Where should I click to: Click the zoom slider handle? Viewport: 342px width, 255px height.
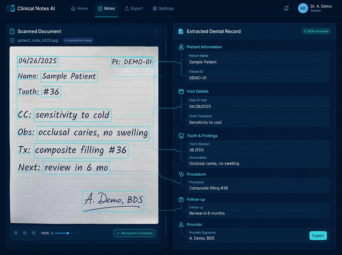pos(68,233)
